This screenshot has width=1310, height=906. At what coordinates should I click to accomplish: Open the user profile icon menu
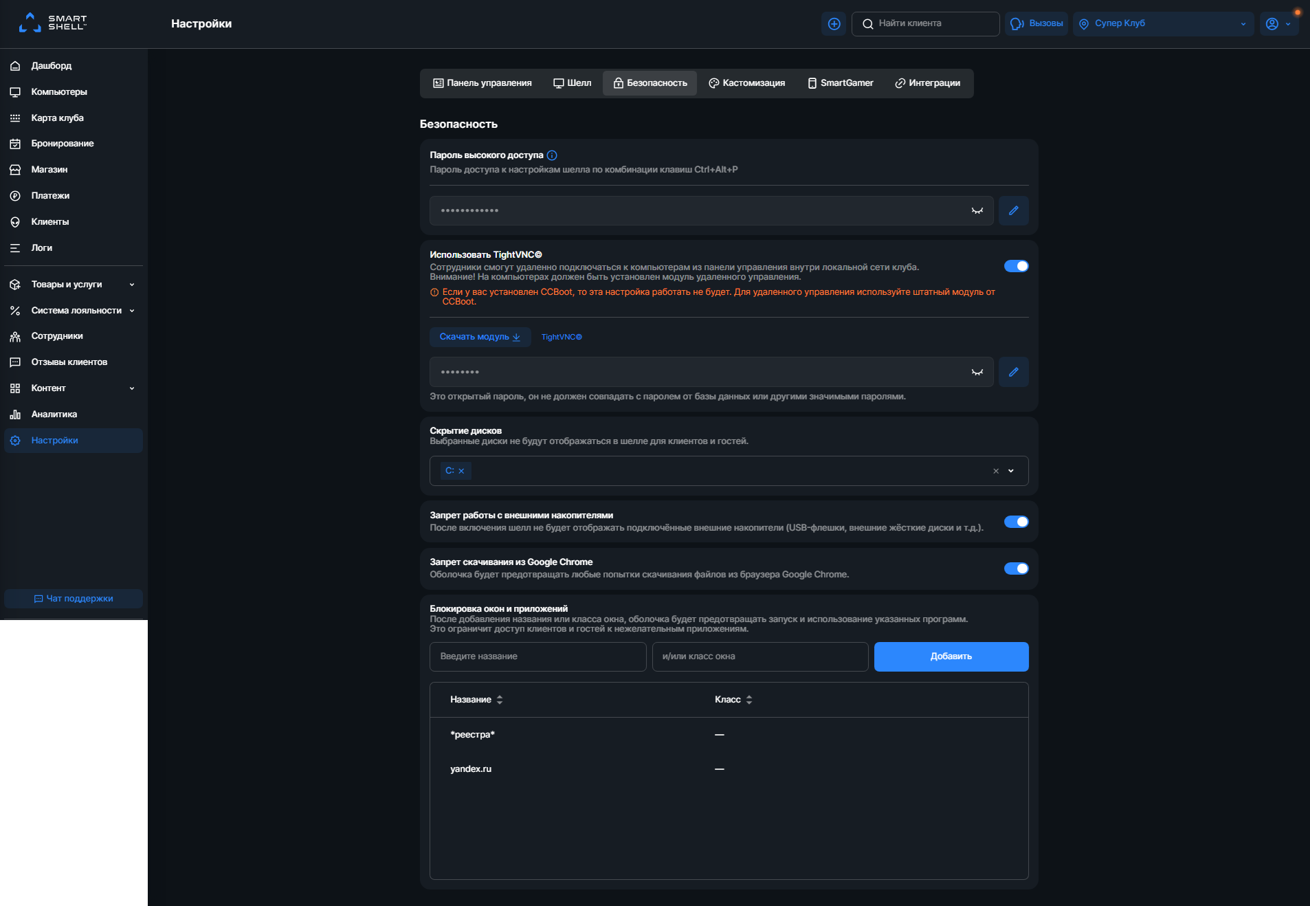[x=1272, y=23]
